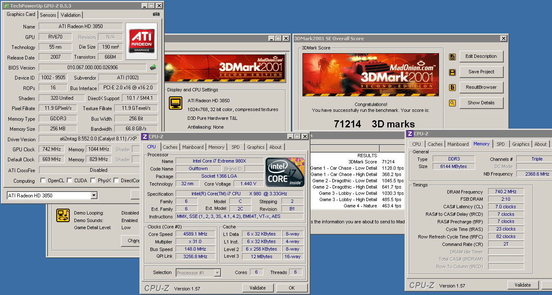552x295 pixels.
Task: Enable the PhysX checkbox in GPU-Z
Action: click(93, 181)
